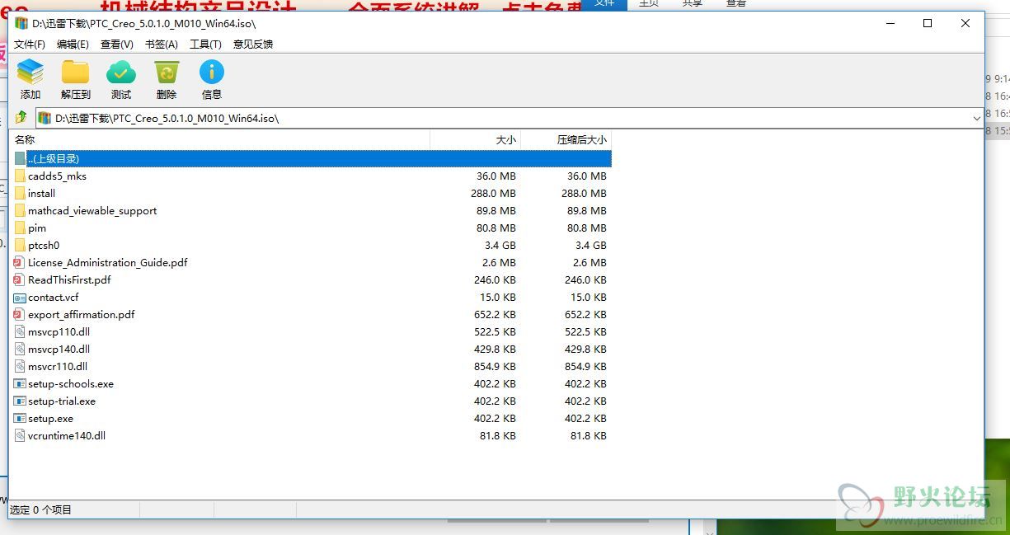Select the cadds5_mks folder name
Screen dimensions: 1010x535
(x=57, y=176)
